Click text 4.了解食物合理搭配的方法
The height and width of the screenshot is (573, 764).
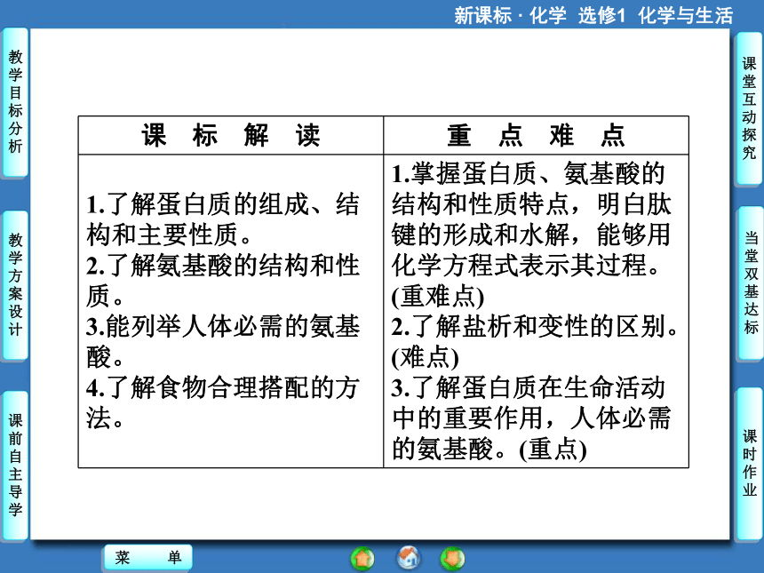[x=223, y=402]
